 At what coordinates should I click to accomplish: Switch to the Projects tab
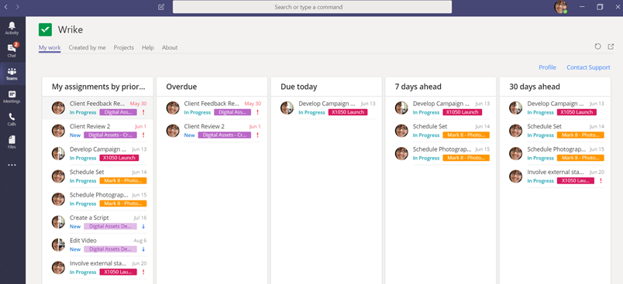point(123,48)
